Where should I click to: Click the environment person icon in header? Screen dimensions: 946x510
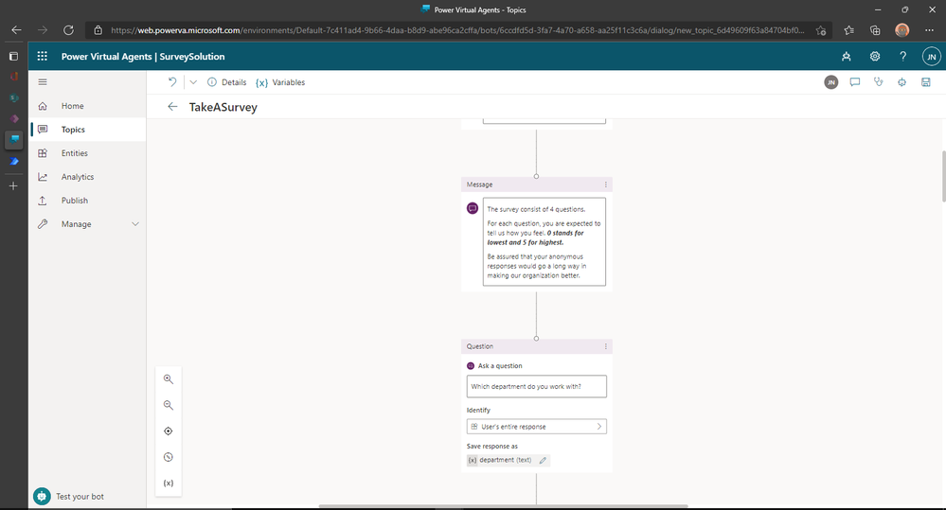847,56
